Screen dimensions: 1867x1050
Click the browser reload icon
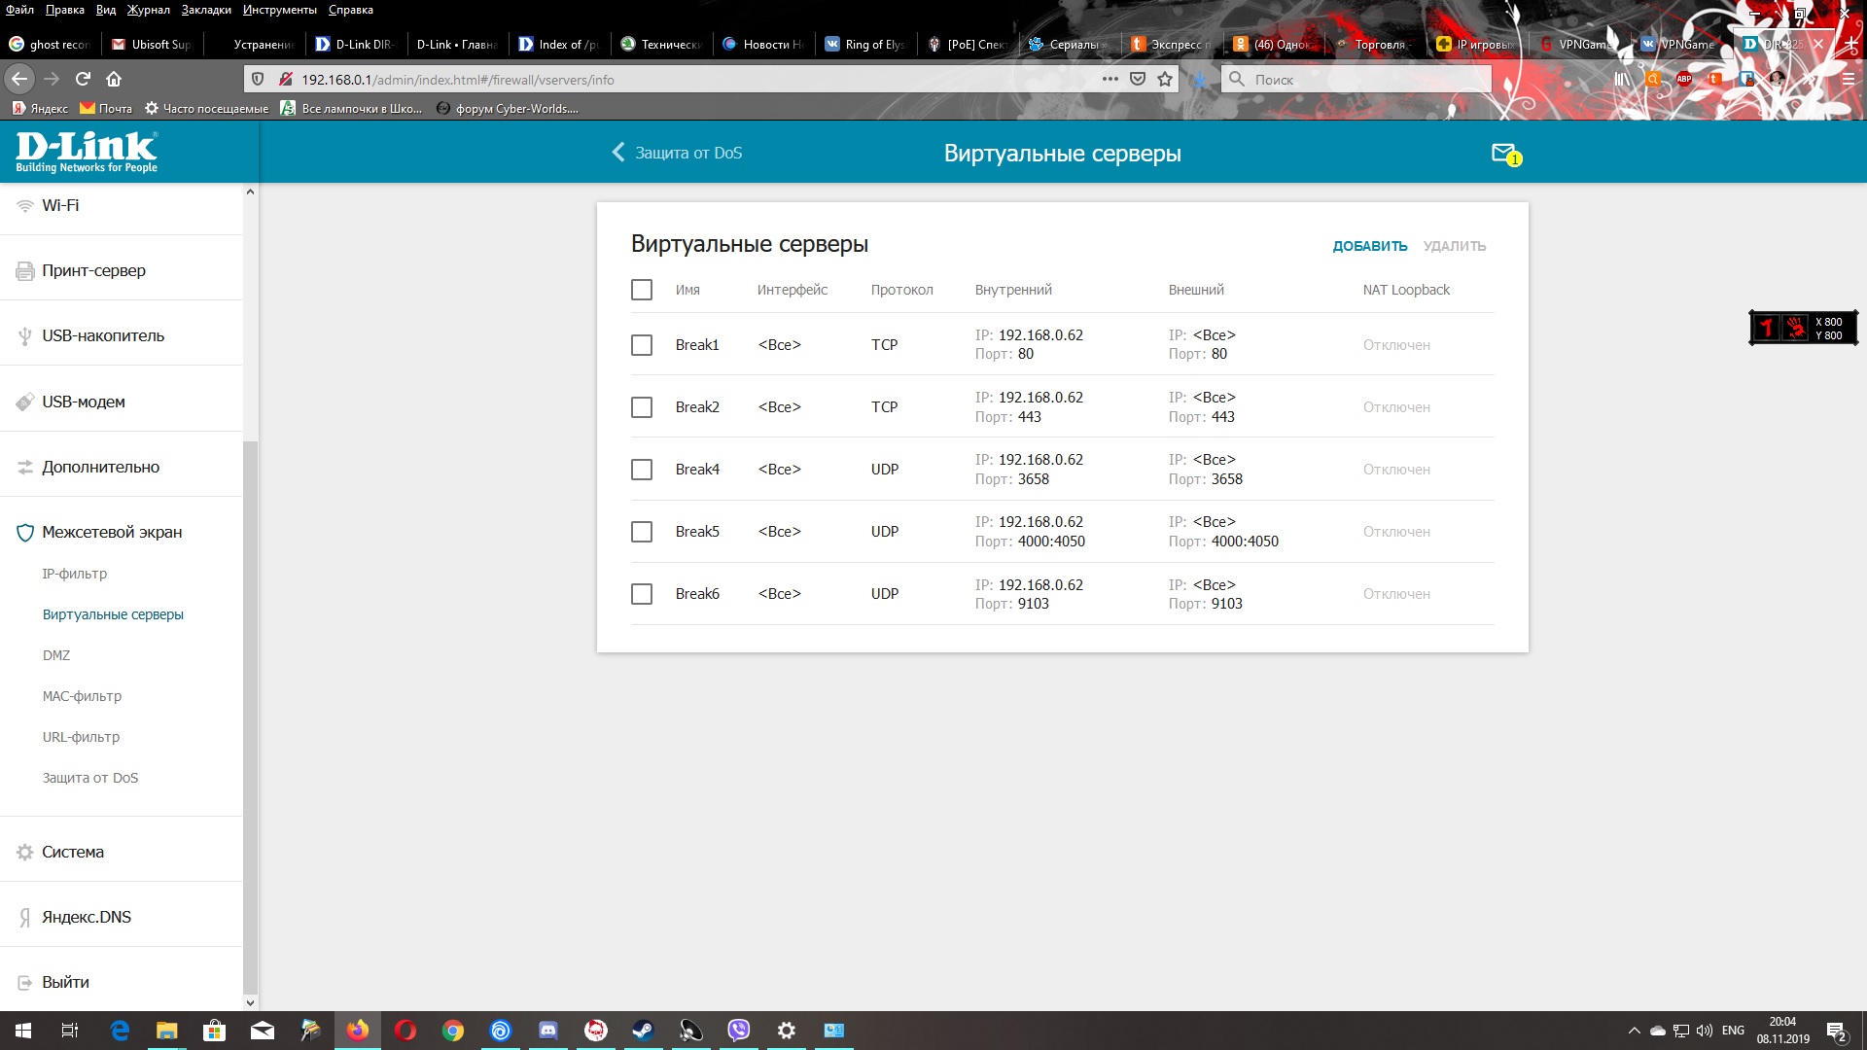(x=84, y=79)
